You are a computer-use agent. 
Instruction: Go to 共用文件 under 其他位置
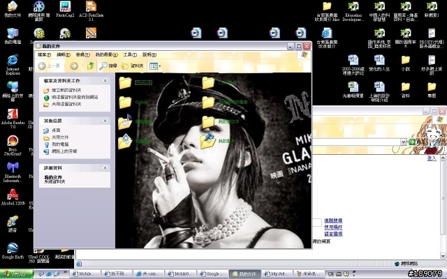60,137
